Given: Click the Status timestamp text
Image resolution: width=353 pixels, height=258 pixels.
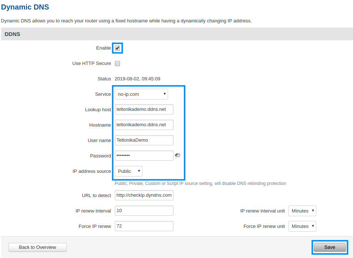Looking at the screenshot, I should 137,79.
